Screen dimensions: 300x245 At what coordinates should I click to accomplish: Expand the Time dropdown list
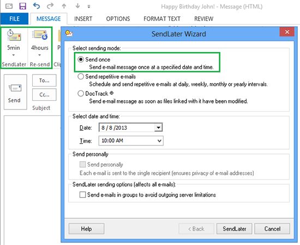159,141
